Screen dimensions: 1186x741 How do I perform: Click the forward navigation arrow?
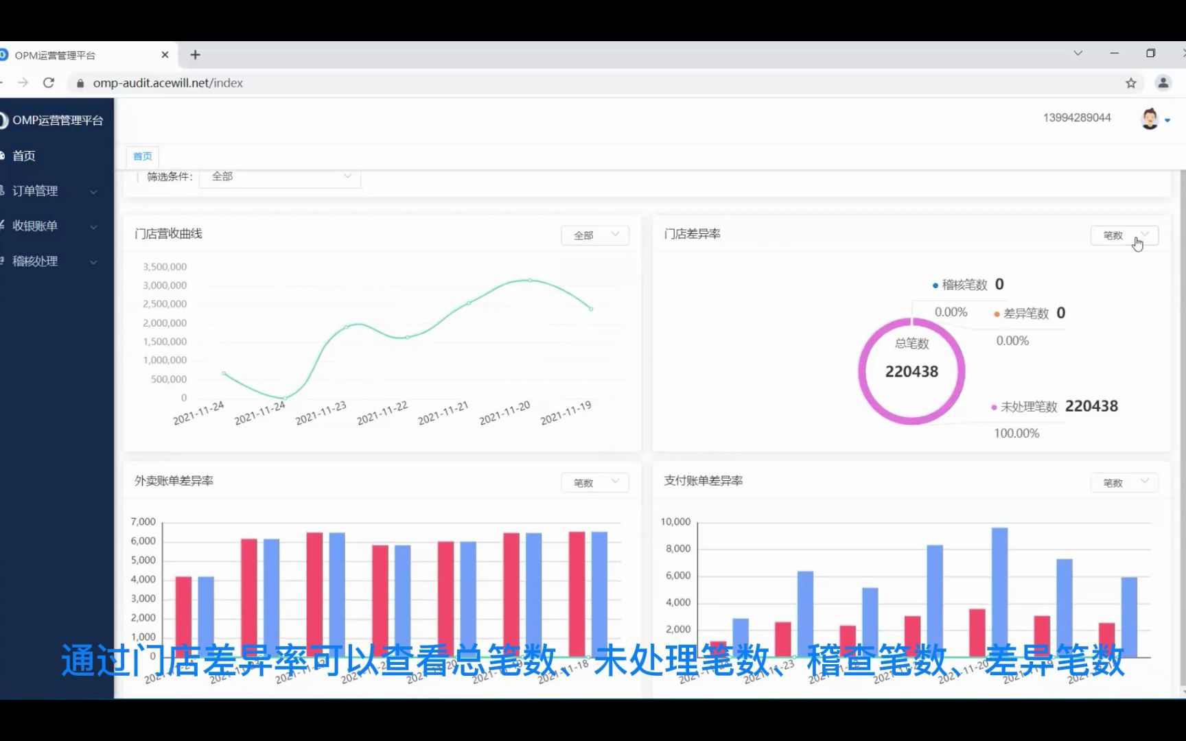click(x=23, y=83)
